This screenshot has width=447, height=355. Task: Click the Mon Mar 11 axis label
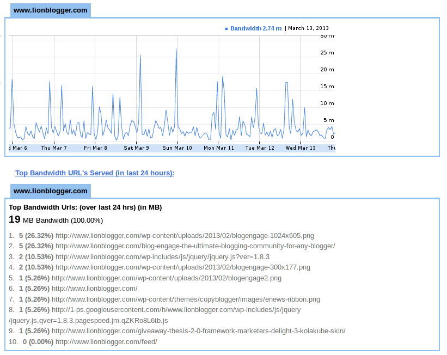coord(219,148)
